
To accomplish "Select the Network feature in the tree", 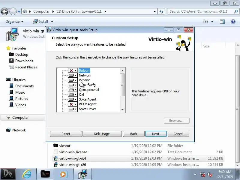I will point(85,75).
